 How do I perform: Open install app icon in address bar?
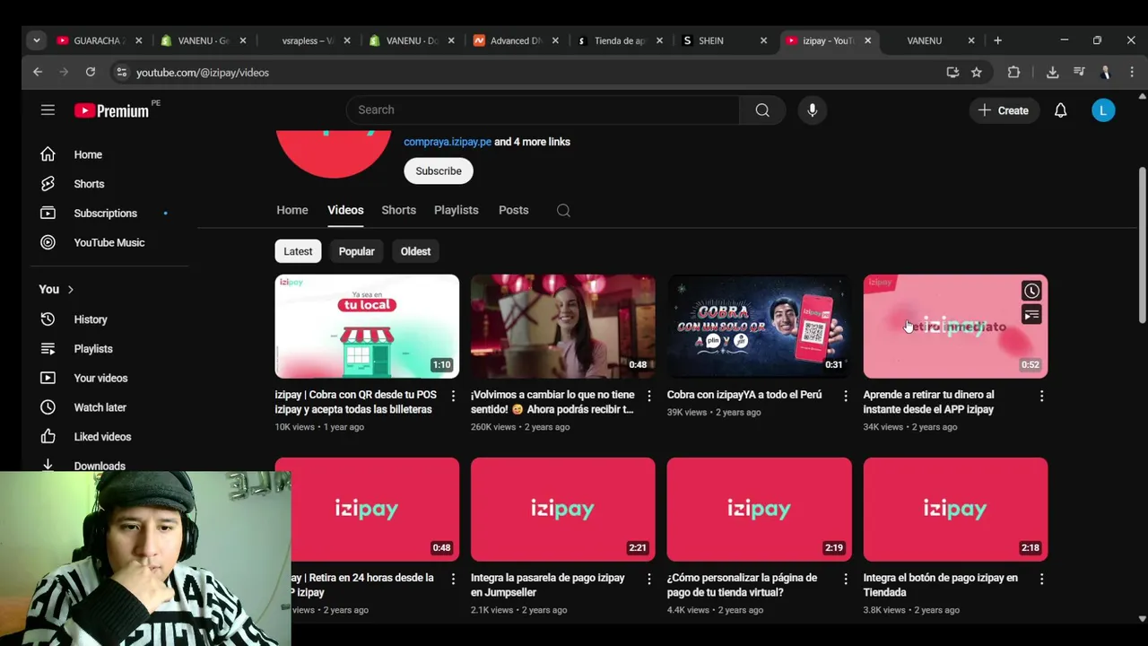952,72
